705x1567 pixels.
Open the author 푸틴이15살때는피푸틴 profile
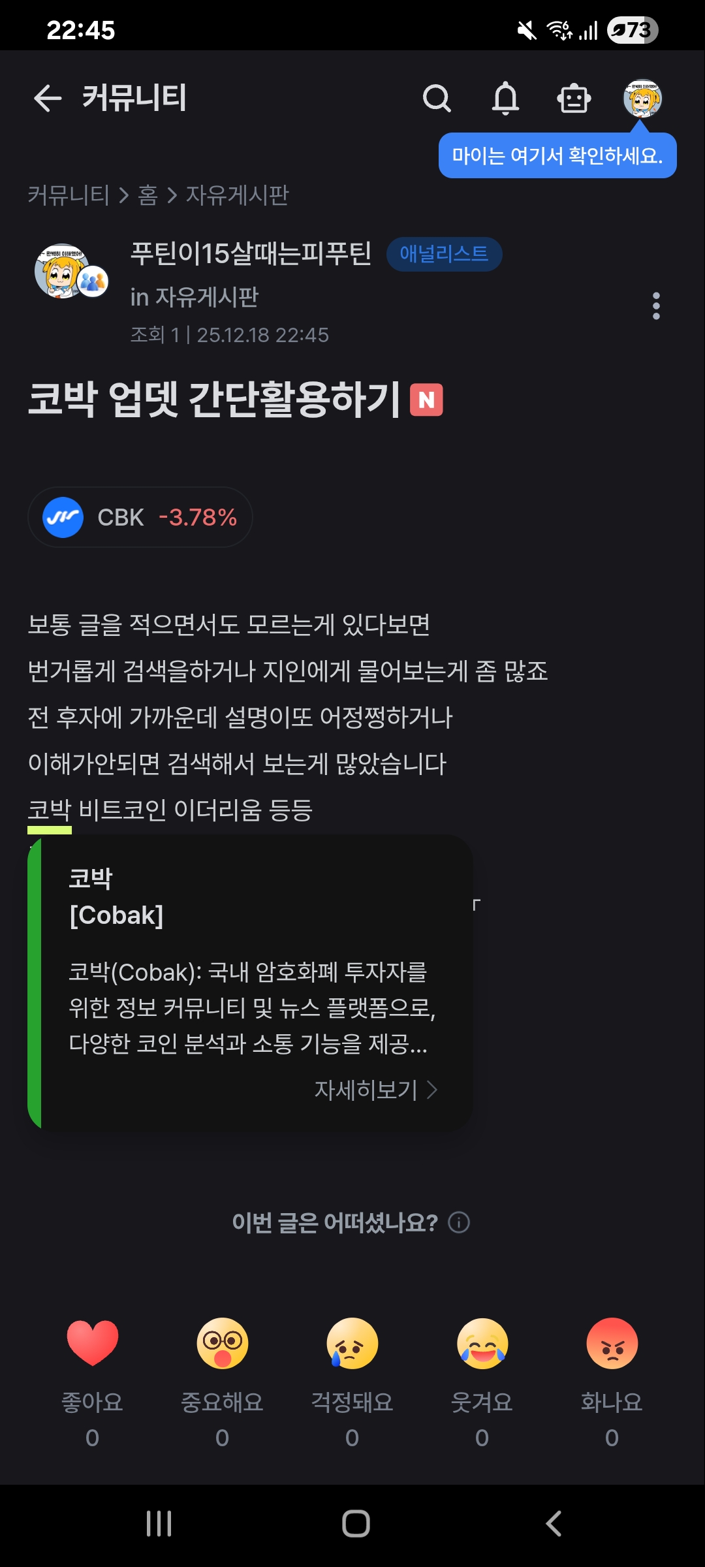pyautogui.click(x=251, y=255)
